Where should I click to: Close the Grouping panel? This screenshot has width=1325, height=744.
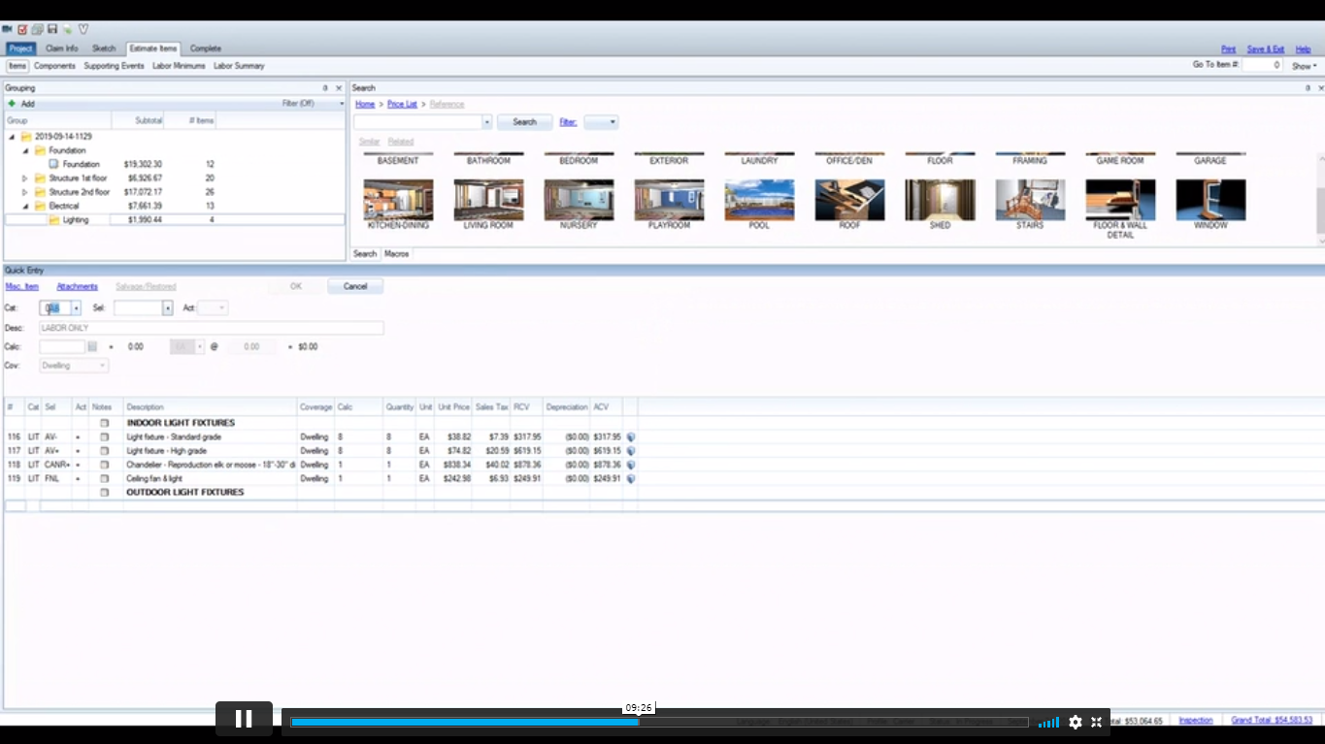[x=339, y=88]
